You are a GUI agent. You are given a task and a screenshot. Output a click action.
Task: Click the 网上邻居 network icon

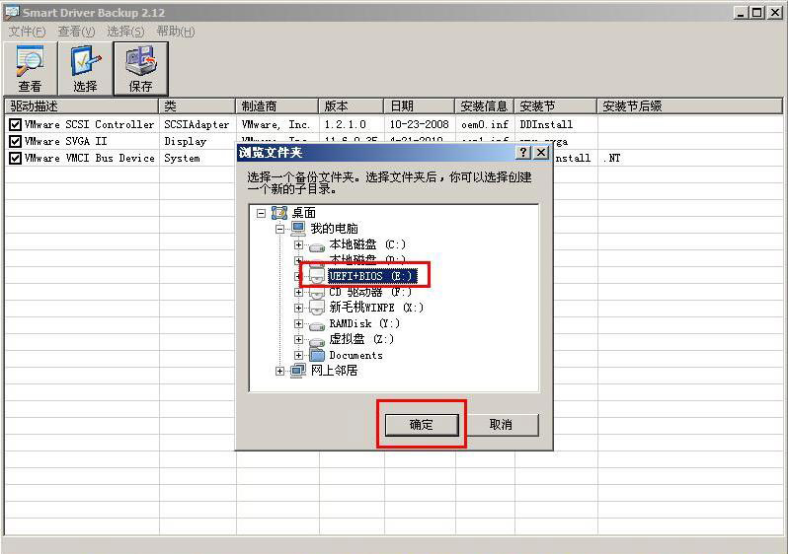point(298,371)
